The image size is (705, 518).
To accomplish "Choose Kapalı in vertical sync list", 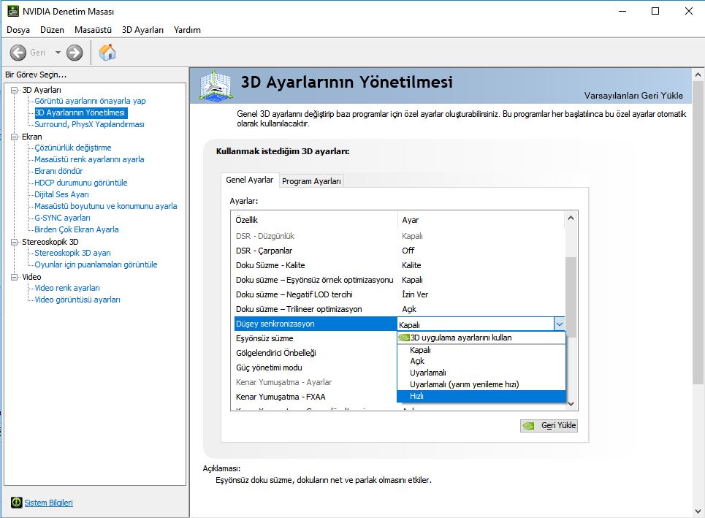I will tap(481, 350).
